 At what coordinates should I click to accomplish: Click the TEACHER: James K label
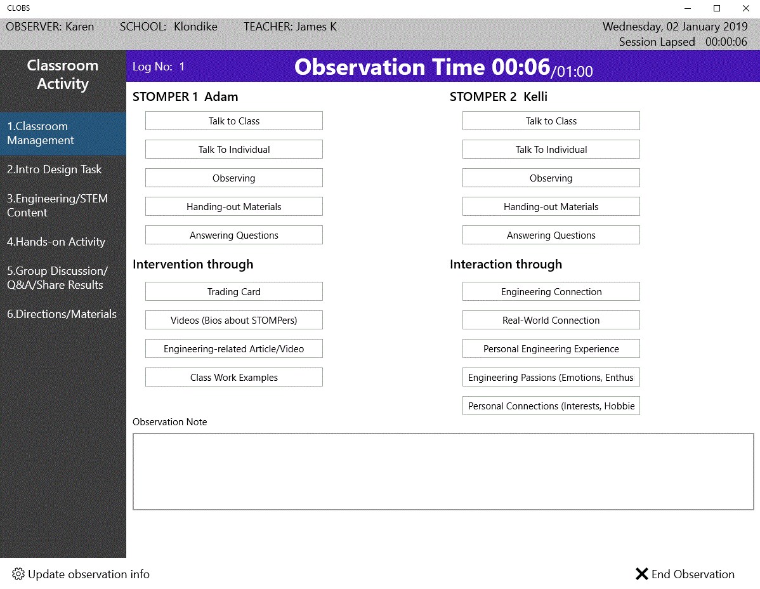[290, 26]
